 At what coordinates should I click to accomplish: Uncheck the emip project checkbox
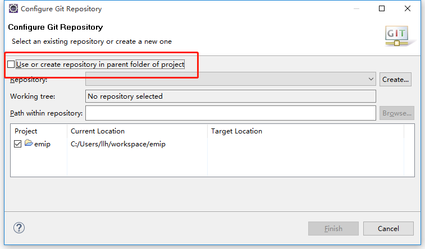click(x=17, y=144)
